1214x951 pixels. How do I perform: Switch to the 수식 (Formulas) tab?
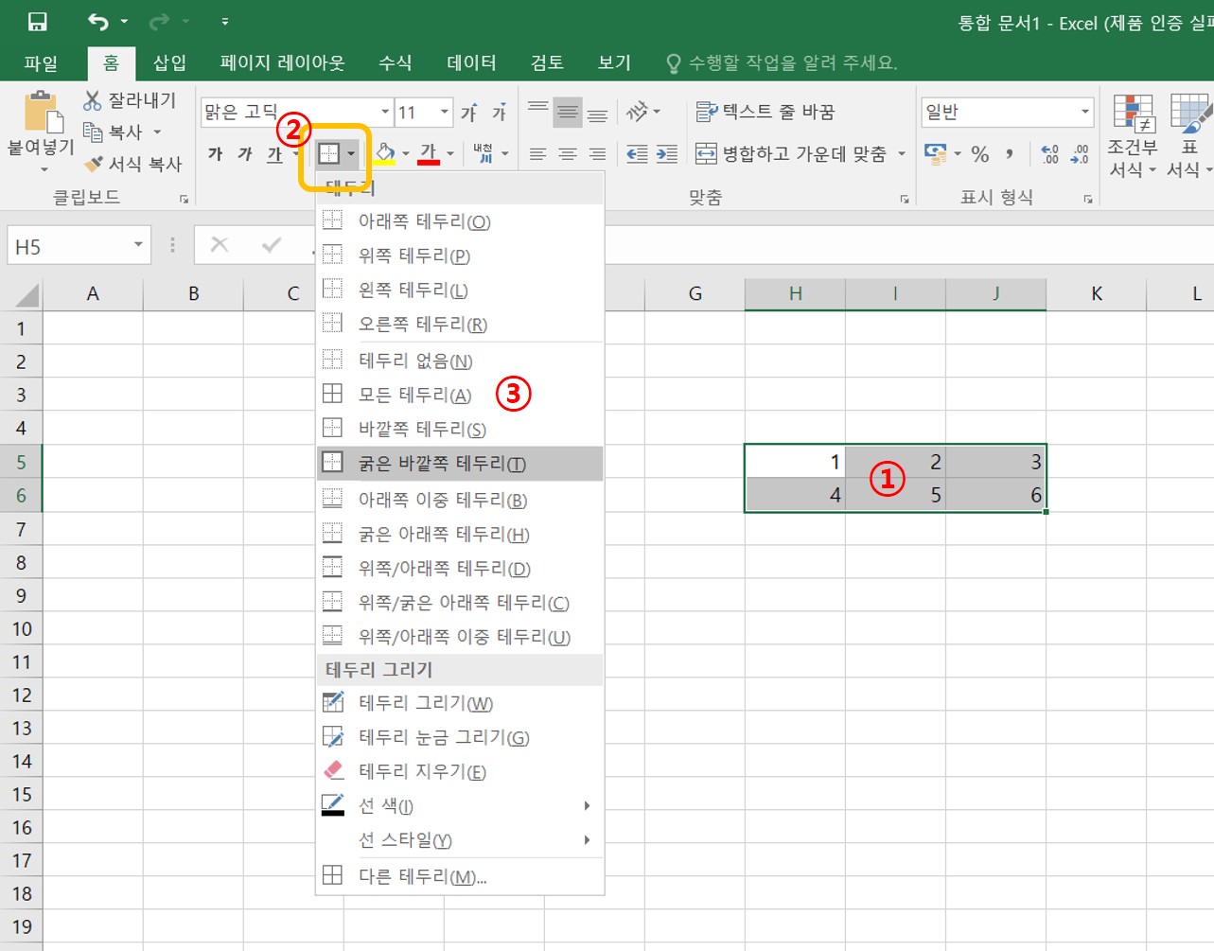click(x=396, y=63)
